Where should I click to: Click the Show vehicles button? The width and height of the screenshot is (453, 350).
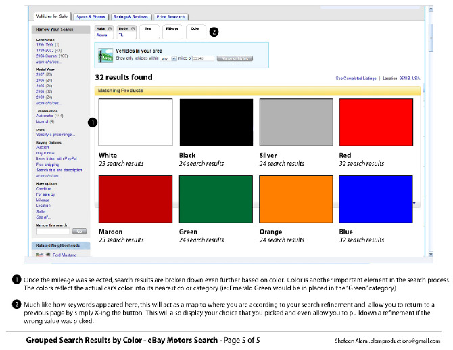[x=235, y=58]
